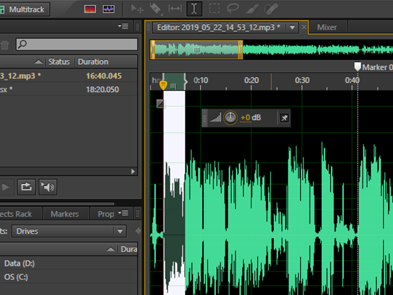Open the Editor file dropdown arrow
393x295 pixels.
pos(292,27)
